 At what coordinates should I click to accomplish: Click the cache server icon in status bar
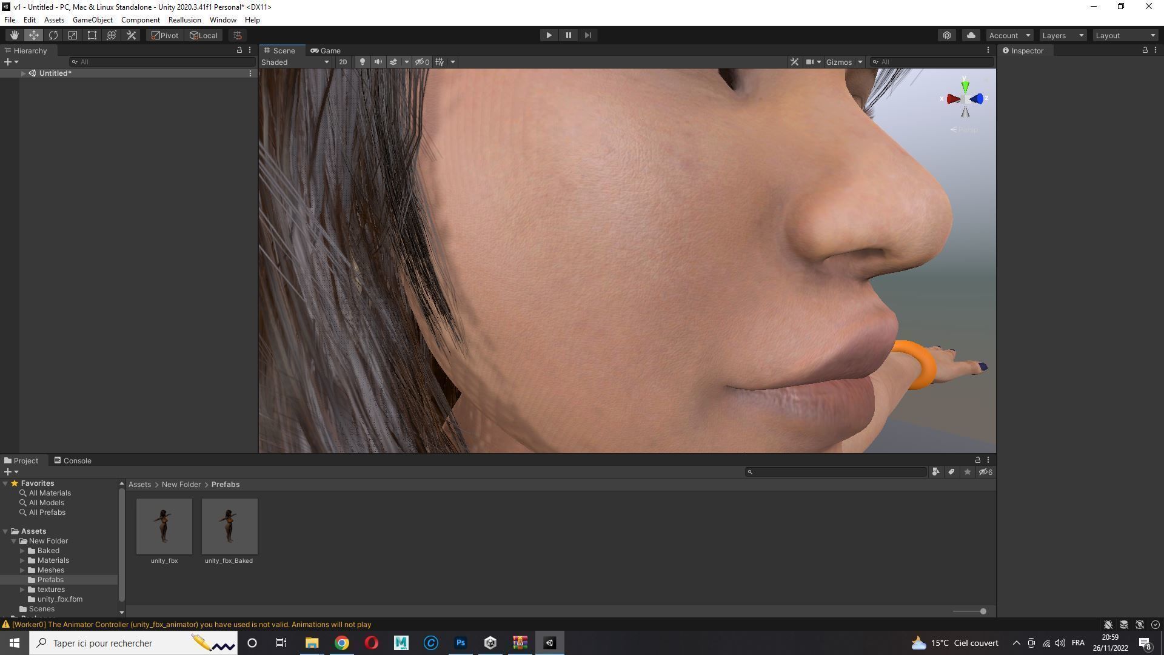click(x=1123, y=625)
